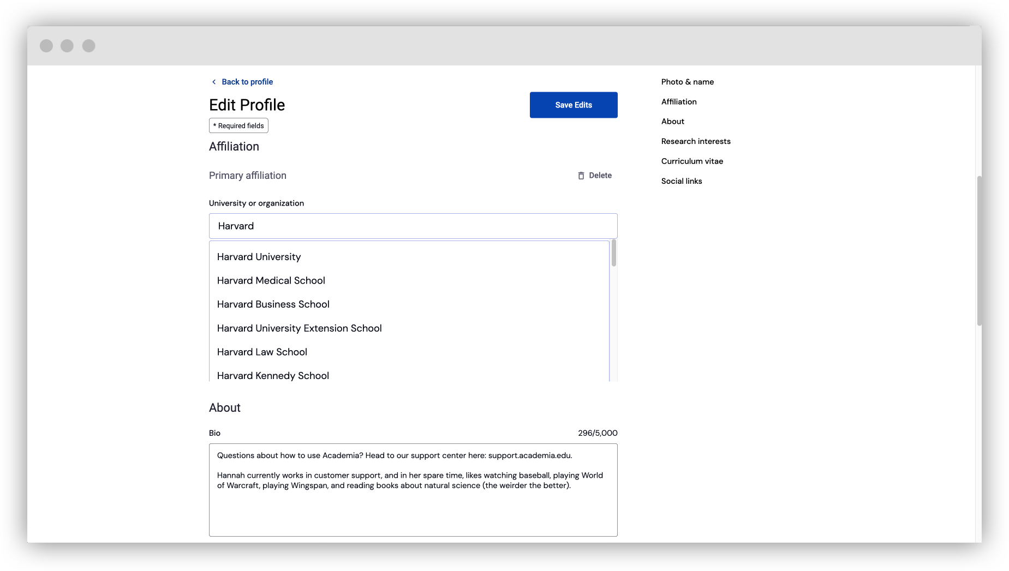Click the Delete trash icon for primary affiliation
The height and width of the screenshot is (571, 1009).
click(581, 175)
